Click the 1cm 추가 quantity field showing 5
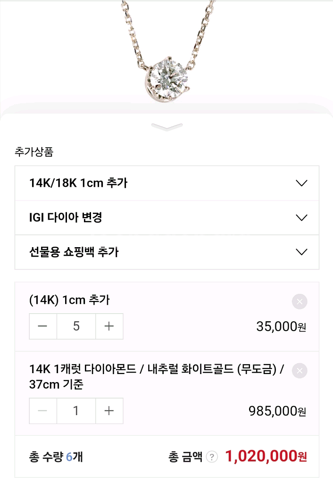 pyautogui.click(x=76, y=326)
